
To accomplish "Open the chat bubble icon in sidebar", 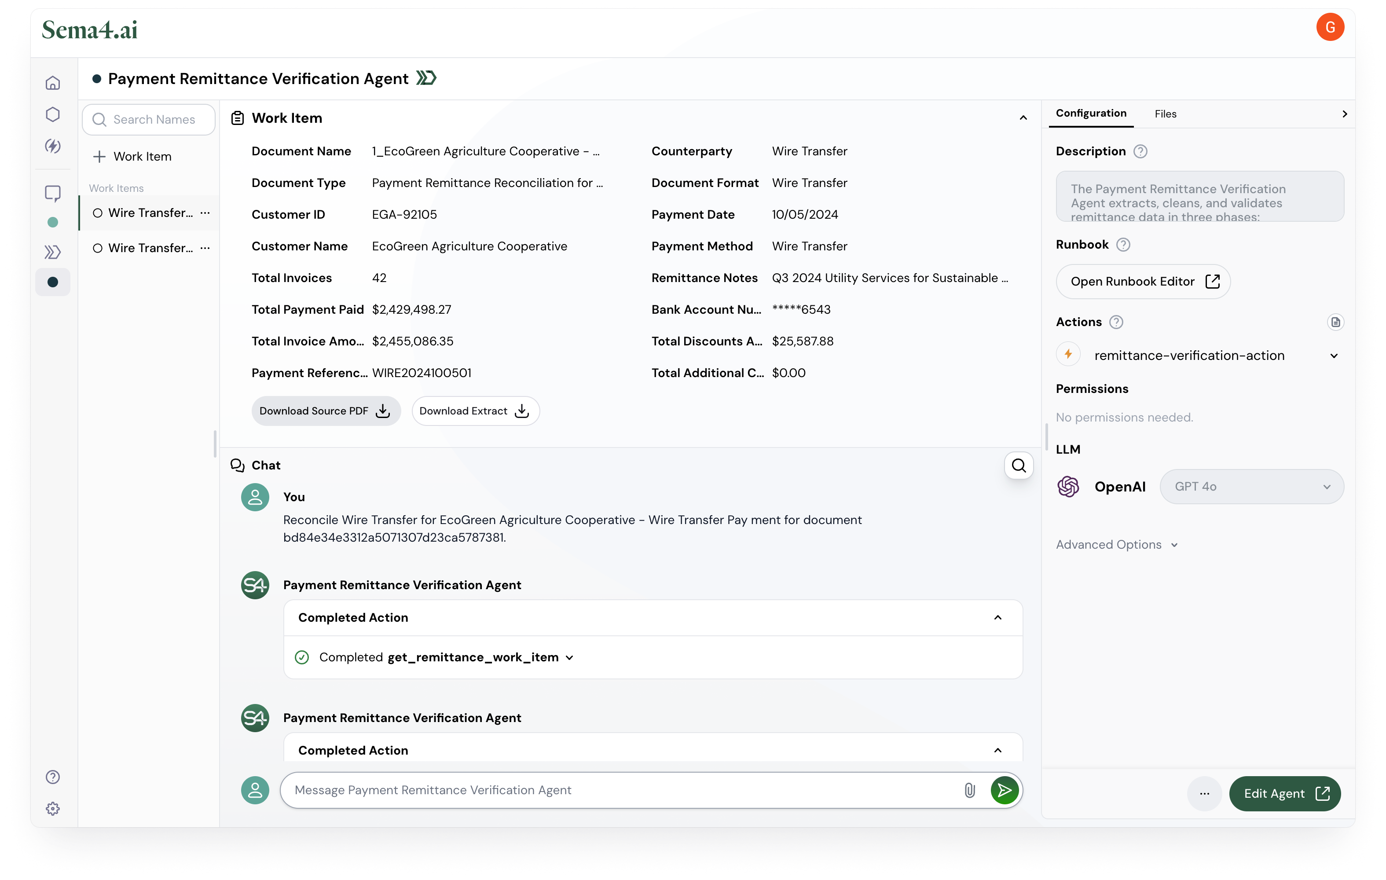I will click(52, 194).
